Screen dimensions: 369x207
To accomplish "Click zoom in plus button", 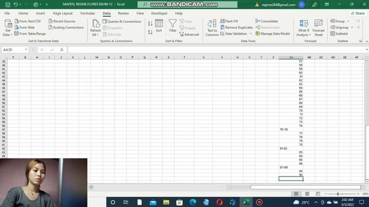I will click(358, 194).
